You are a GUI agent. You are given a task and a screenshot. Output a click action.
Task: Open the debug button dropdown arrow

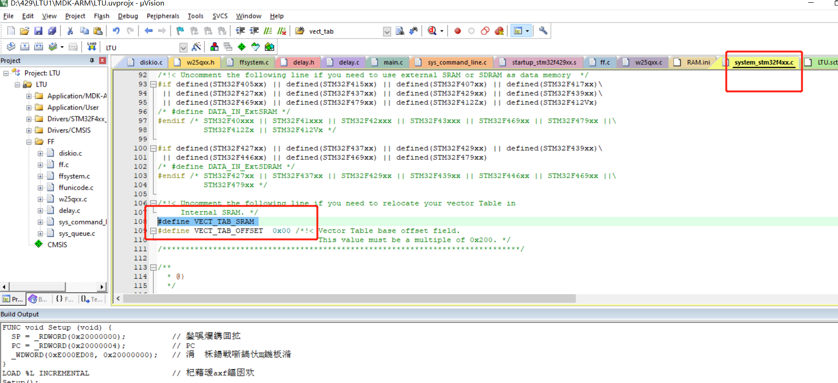(442, 31)
